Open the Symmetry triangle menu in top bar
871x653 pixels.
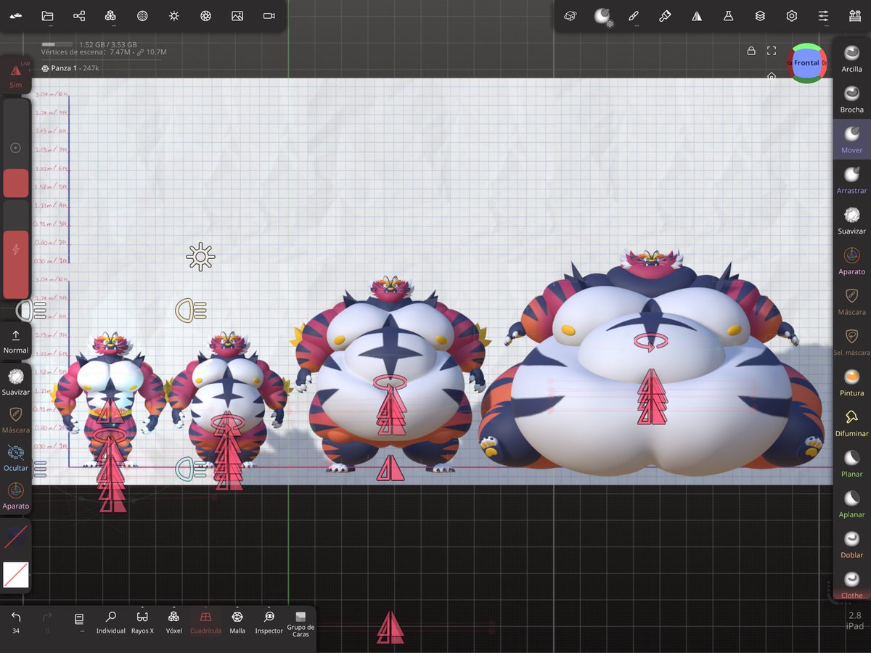pyautogui.click(x=697, y=16)
